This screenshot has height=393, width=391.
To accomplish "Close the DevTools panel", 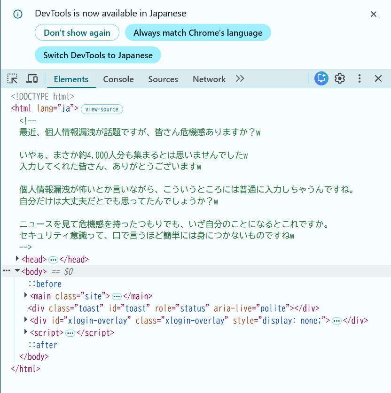I will [x=378, y=78].
